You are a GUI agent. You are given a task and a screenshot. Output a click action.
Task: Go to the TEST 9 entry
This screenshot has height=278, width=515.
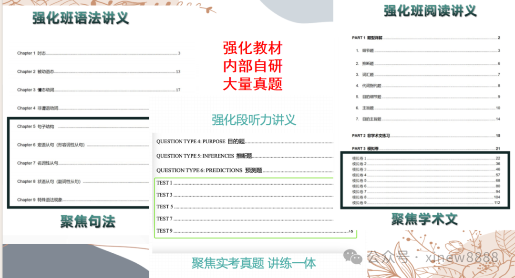pos(165,231)
